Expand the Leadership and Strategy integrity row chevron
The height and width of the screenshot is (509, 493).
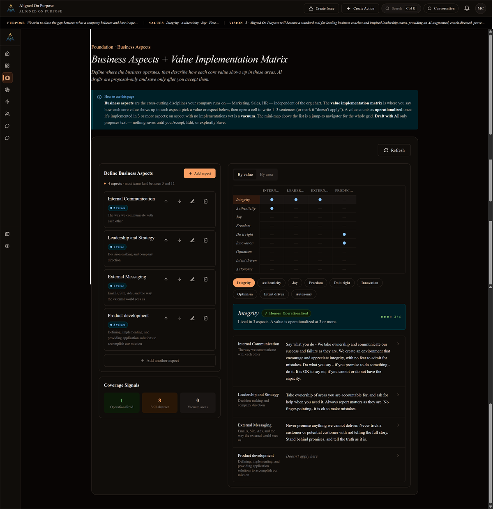click(x=398, y=395)
